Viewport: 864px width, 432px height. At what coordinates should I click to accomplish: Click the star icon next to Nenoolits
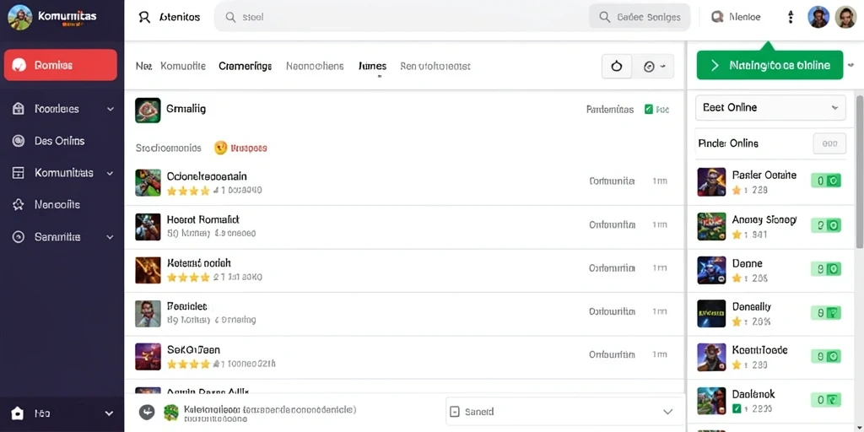coord(19,205)
